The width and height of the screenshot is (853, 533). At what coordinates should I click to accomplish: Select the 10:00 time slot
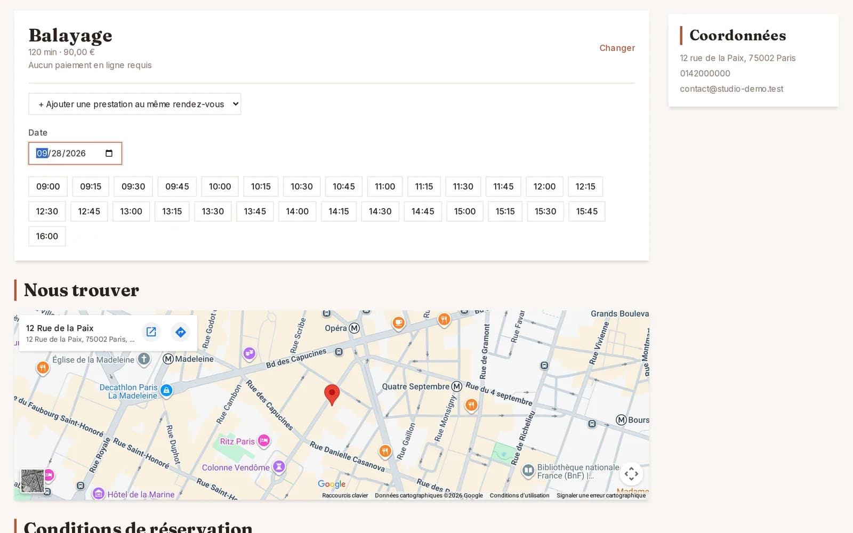point(220,187)
